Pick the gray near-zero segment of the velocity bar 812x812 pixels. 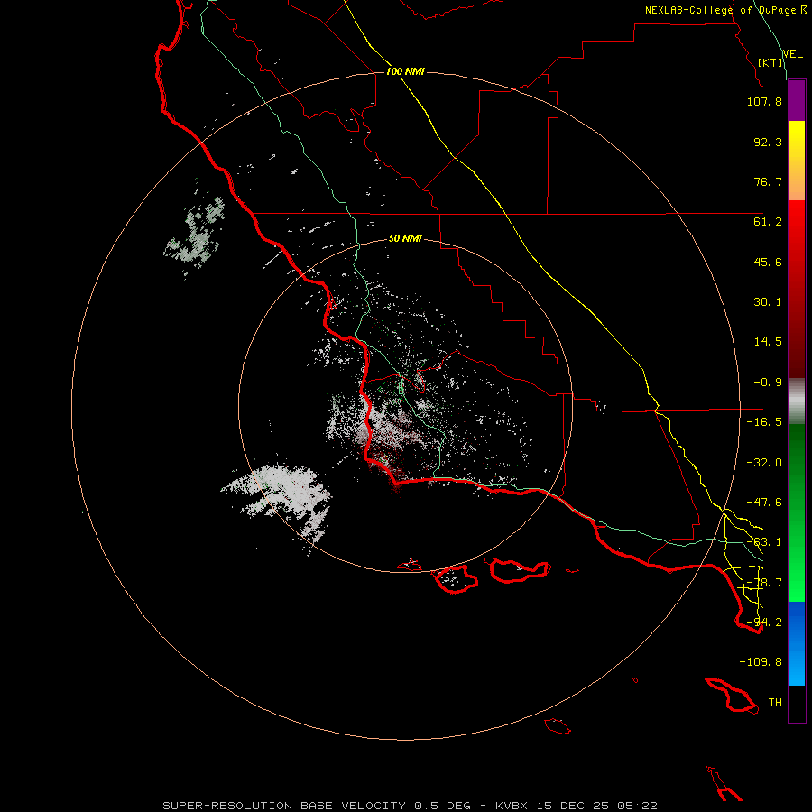(x=797, y=401)
